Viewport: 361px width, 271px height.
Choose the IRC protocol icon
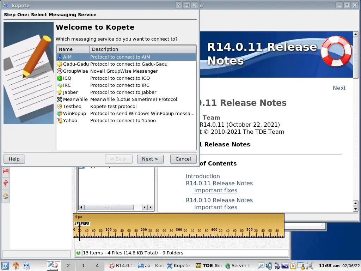[60, 85]
